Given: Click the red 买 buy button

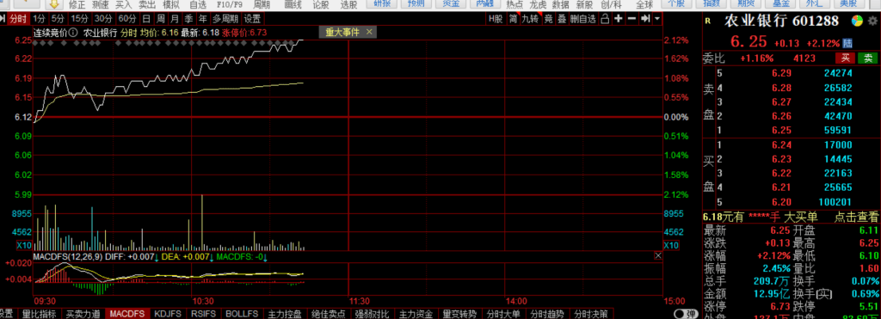Looking at the screenshot, I should [845, 58].
